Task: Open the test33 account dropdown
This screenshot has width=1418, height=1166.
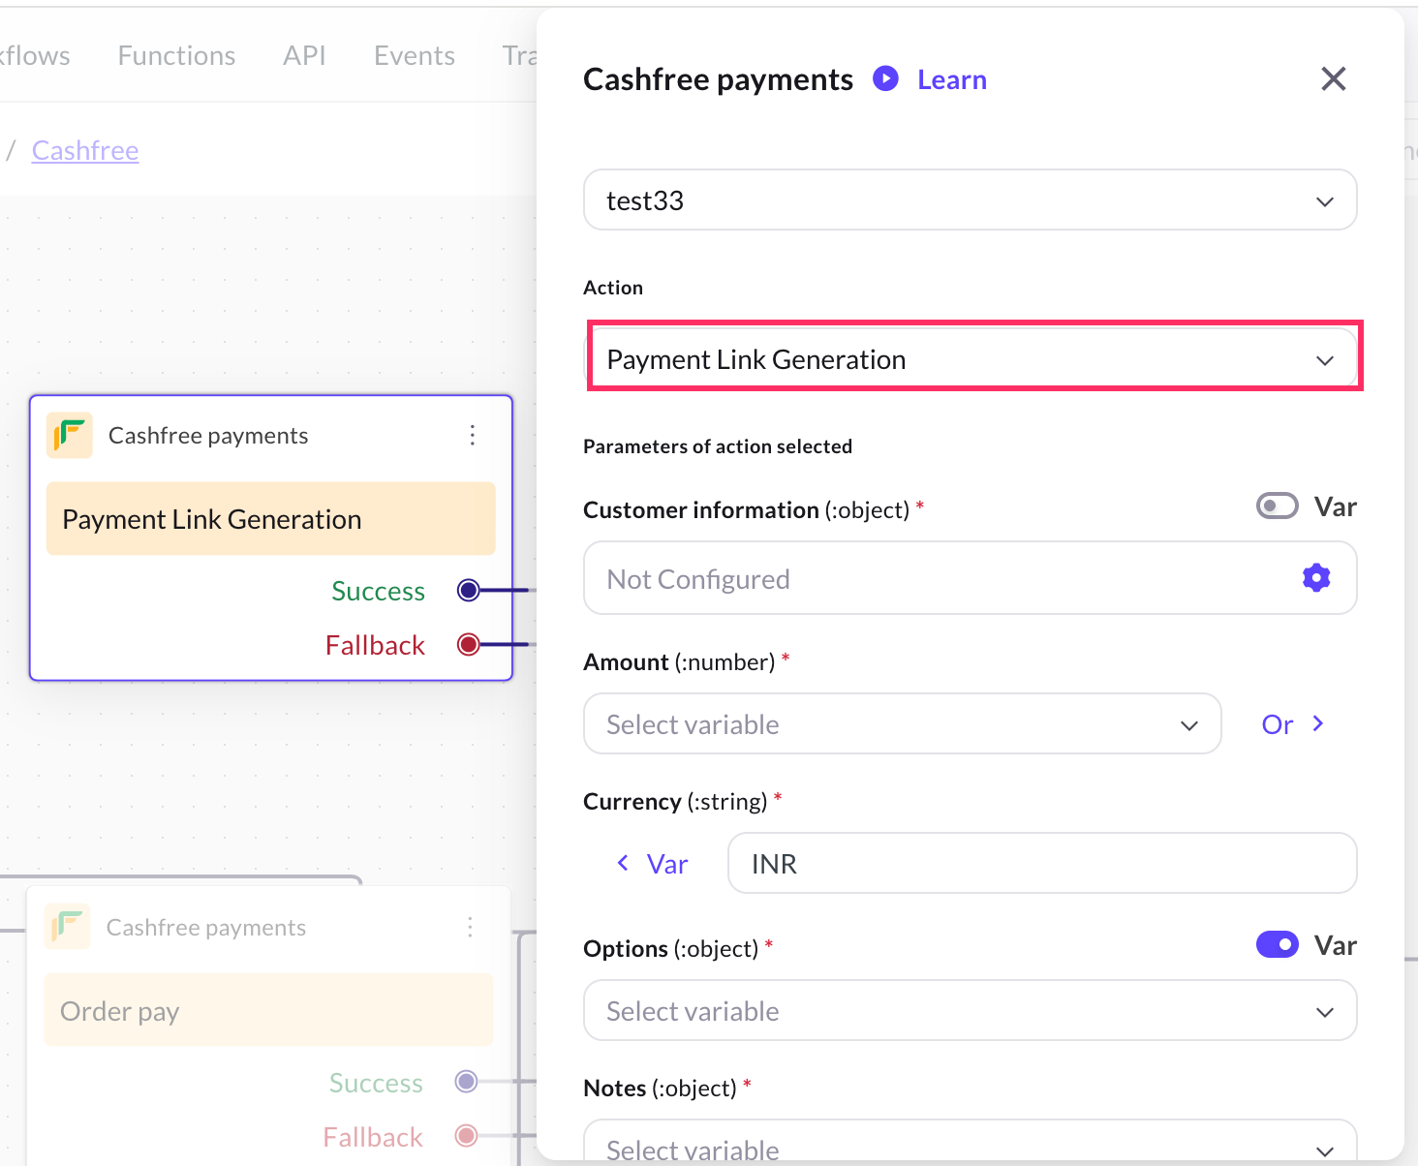Action: point(970,200)
